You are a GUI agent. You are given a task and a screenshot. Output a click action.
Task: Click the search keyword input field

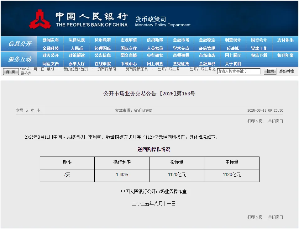point(239,72)
